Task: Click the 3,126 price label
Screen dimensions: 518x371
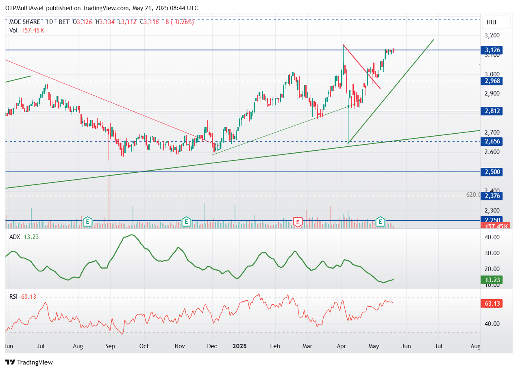Action: 491,50
